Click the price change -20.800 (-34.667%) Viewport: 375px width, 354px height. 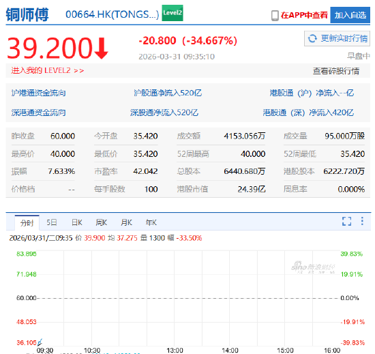coord(188,40)
